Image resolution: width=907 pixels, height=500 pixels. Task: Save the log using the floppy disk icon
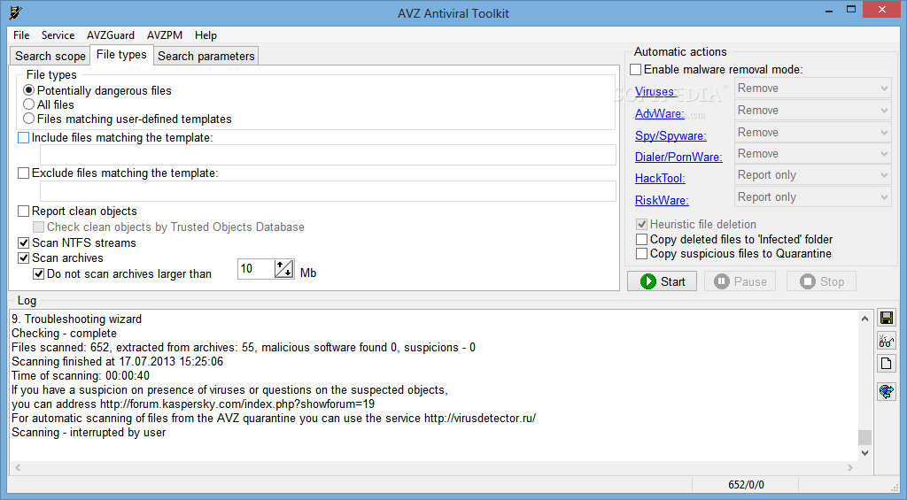(886, 318)
